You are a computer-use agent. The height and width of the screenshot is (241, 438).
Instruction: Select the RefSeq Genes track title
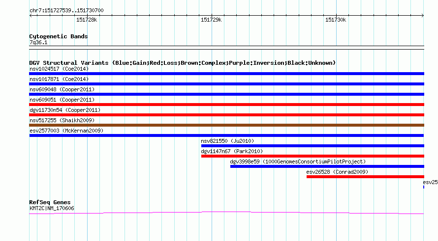click(50, 202)
